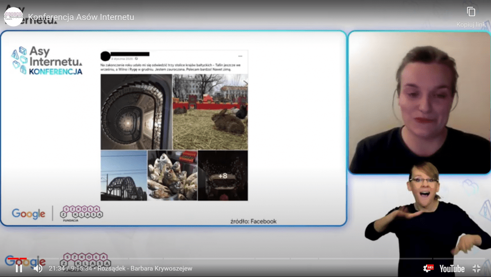Image resolution: width=491 pixels, height=277 pixels.
Task: Click the spiral staircase photo
Action: point(136,112)
